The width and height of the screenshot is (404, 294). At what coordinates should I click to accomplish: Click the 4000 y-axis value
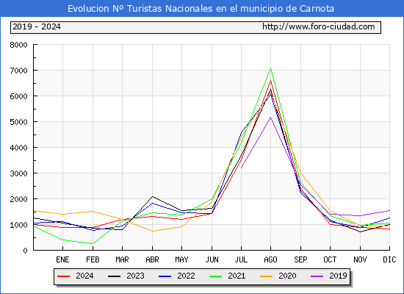(x=18, y=148)
